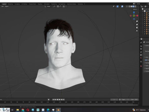Viewport: 149px width, 112px height.
Task: Toggle show gizmos button
Action: tap(118, 7)
